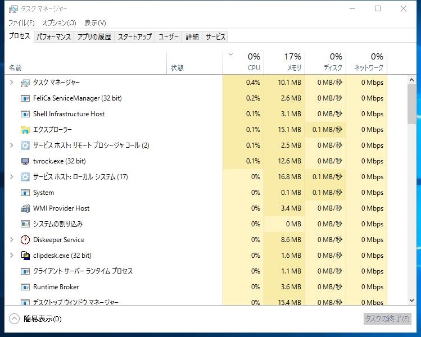This screenshot has width=421, height=337.
Task: Minimize the Task Manager window
Action: pyautogui.click(x=352, y=8)
